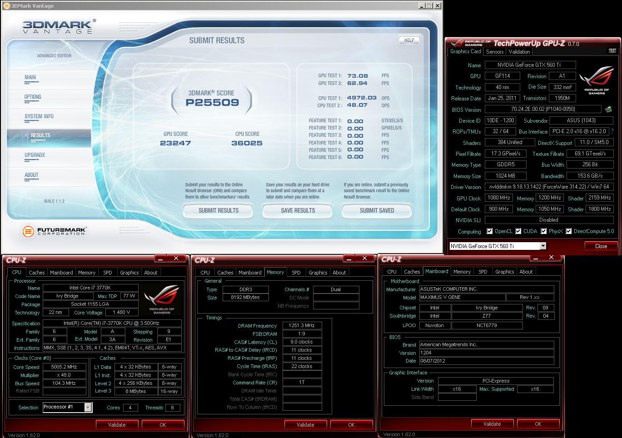Click BIOS Version field in GPU-Z
The width and height of the screenshot is (622, 438).
pyautogui.click(x=543, y=109)
